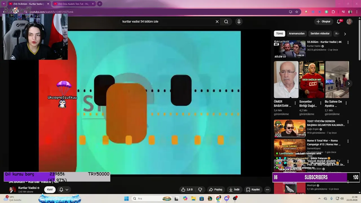Show next filter chips with right arrow
This screenshot has height=203, width=361.
[x=345, y=34]
